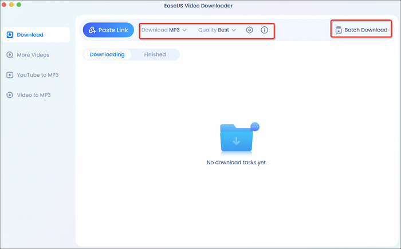This screenshot has width=401, height=249.
Task: Switch to the Finished tab
Action: coord(155,54)
